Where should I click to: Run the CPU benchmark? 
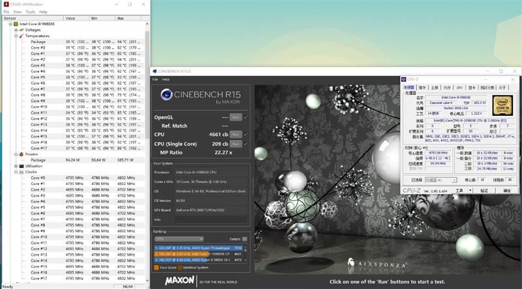(236, 134)
